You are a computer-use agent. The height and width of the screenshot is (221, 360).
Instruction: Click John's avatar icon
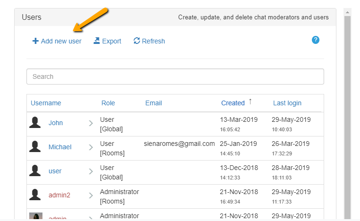pyautogui.click(x=35, y=123)
